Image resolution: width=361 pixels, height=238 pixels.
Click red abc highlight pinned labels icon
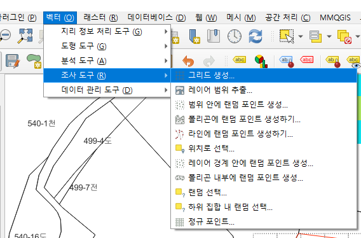[307, 60]
